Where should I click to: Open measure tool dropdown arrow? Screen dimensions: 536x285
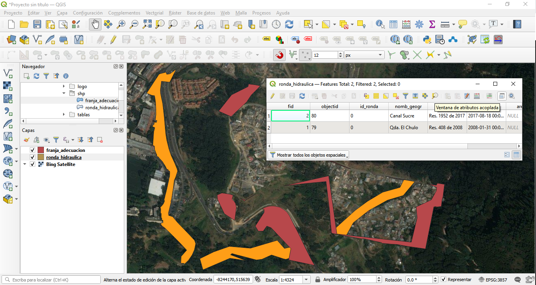(x=453, y=24)
